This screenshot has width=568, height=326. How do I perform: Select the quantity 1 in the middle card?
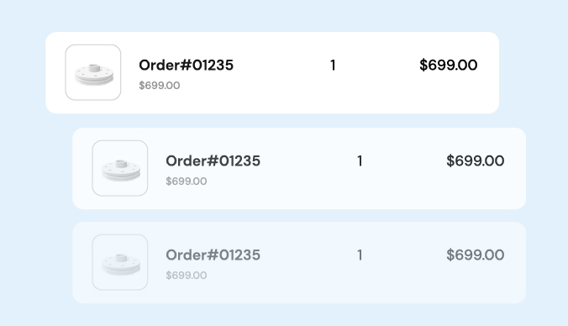(360, 160)
